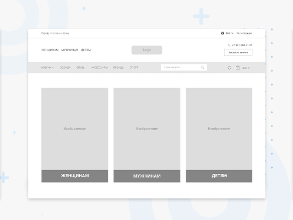Screen dimensions: 293x220
Task: Open ЖЕНЩИНАМ in the header menu
Action: click(50, 50)
